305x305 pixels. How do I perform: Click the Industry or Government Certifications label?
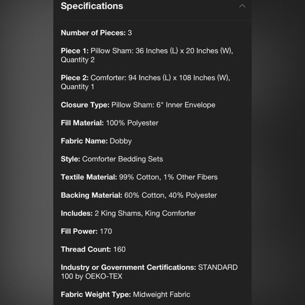(128, 267)
